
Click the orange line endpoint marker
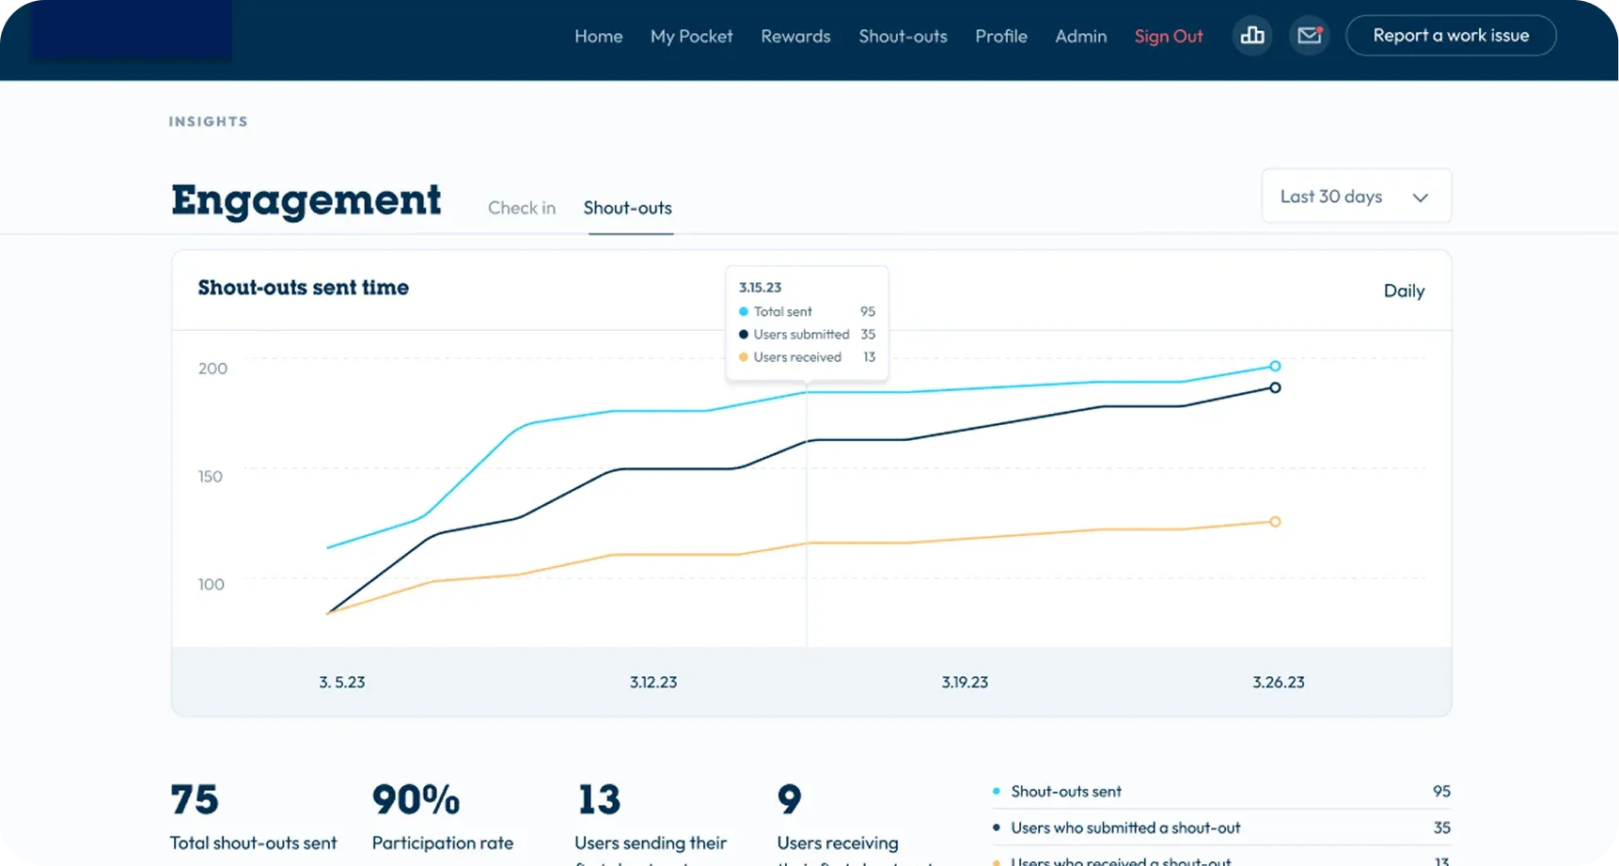pos(1275,522)
